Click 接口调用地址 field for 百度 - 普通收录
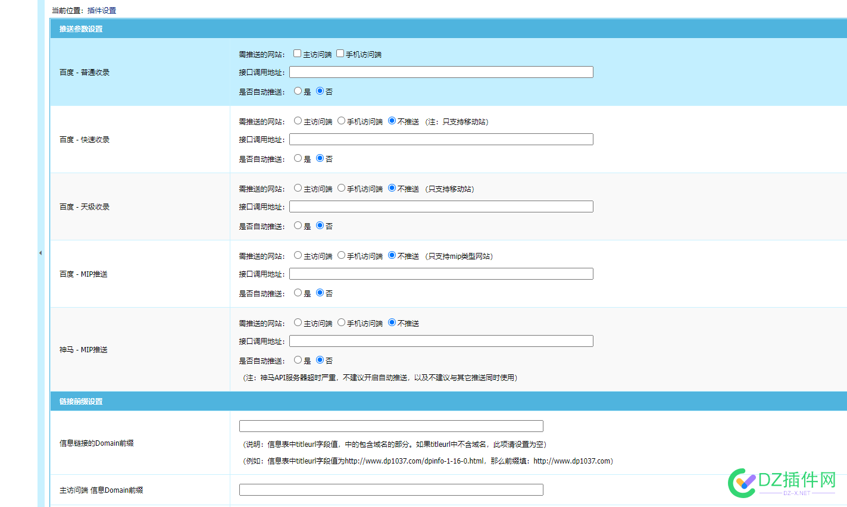The width and height of the screenshot is (847, 507). click(441, 72)
